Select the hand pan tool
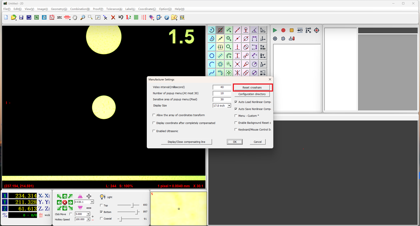 pyautogui.click(x=75, y=17)
